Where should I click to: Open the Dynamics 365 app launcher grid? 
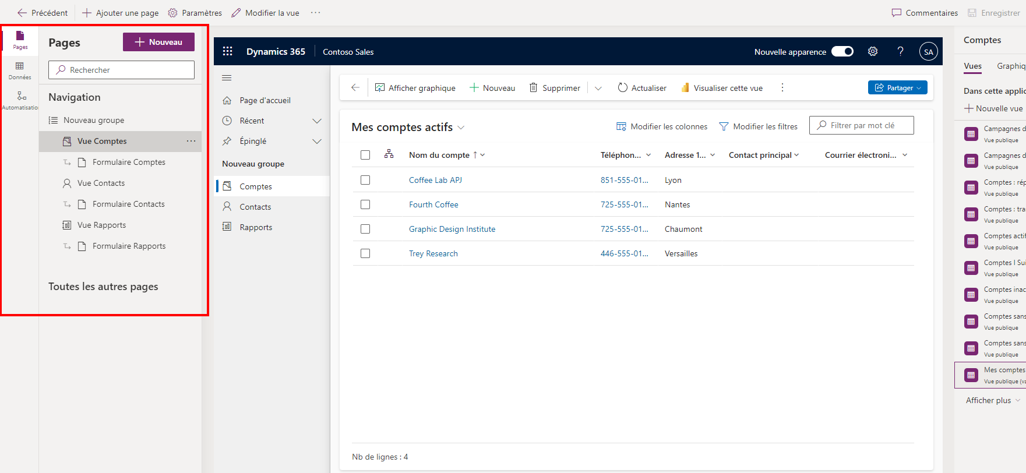coord(228,51)
